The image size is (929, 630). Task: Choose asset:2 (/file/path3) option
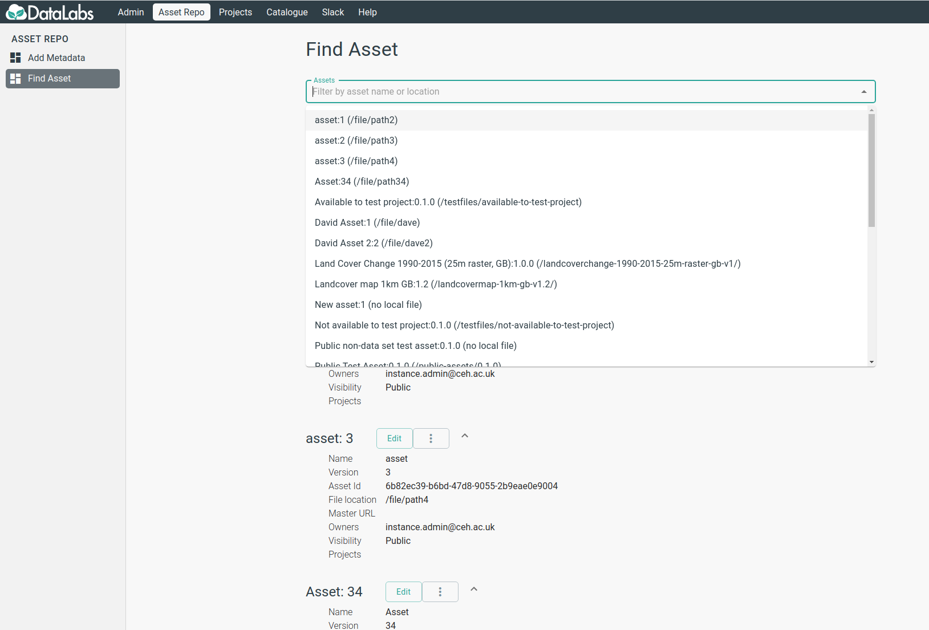pyautogui.click(x=586, y=141)
